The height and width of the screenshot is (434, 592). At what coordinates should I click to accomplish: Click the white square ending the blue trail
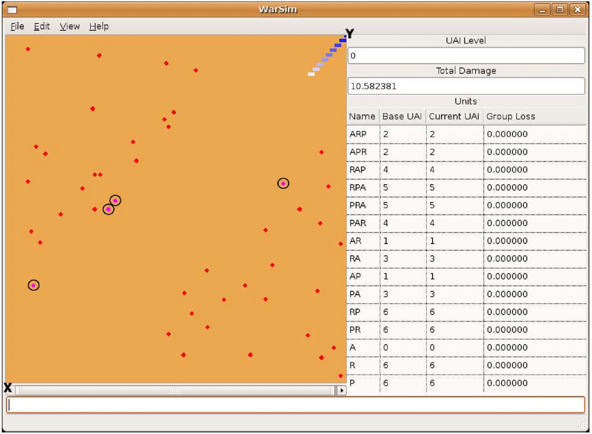311,74
